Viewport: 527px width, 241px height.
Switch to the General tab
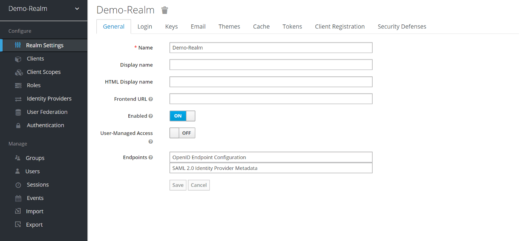point(114,27)
